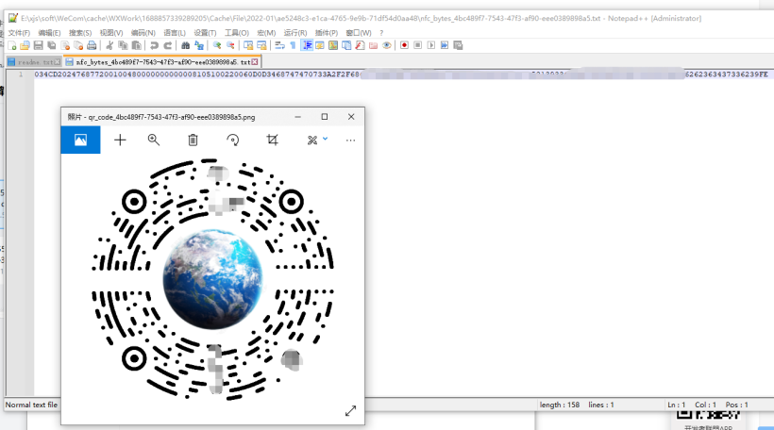Open the 窗口(W) menu
Viewport: 774px width, 430px height.
[359, 33]
